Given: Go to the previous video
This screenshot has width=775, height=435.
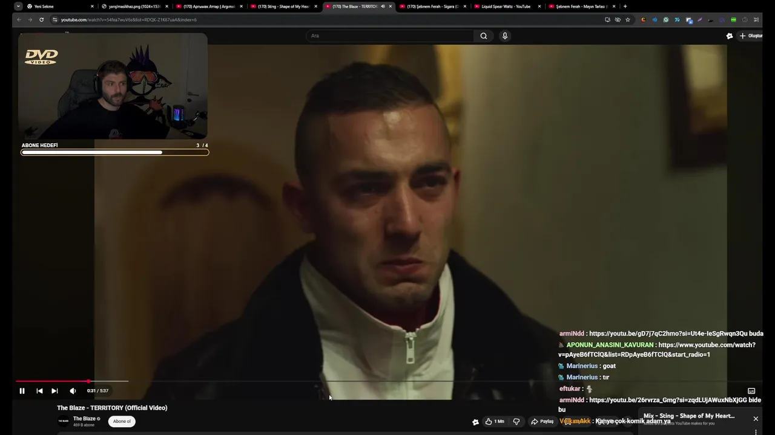Looking at the screenshot, I should coord(39,391).
